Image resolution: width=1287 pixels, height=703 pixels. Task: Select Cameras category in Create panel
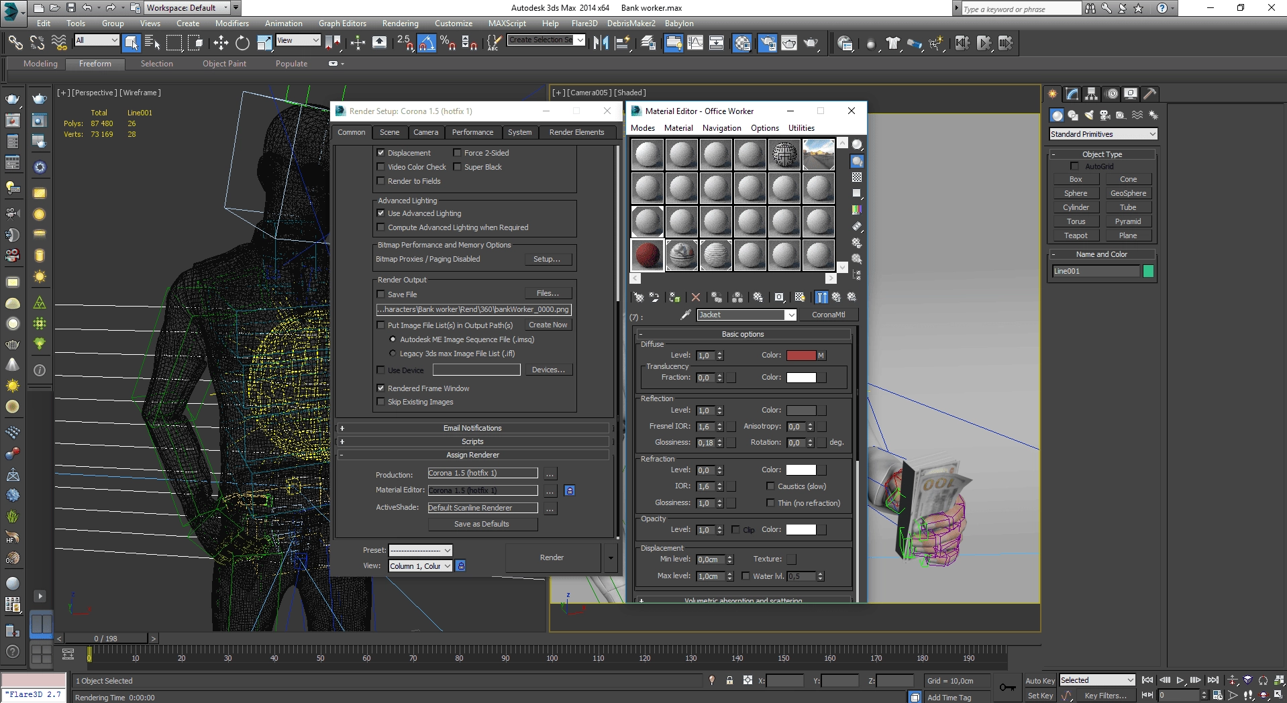(1105, 115)
